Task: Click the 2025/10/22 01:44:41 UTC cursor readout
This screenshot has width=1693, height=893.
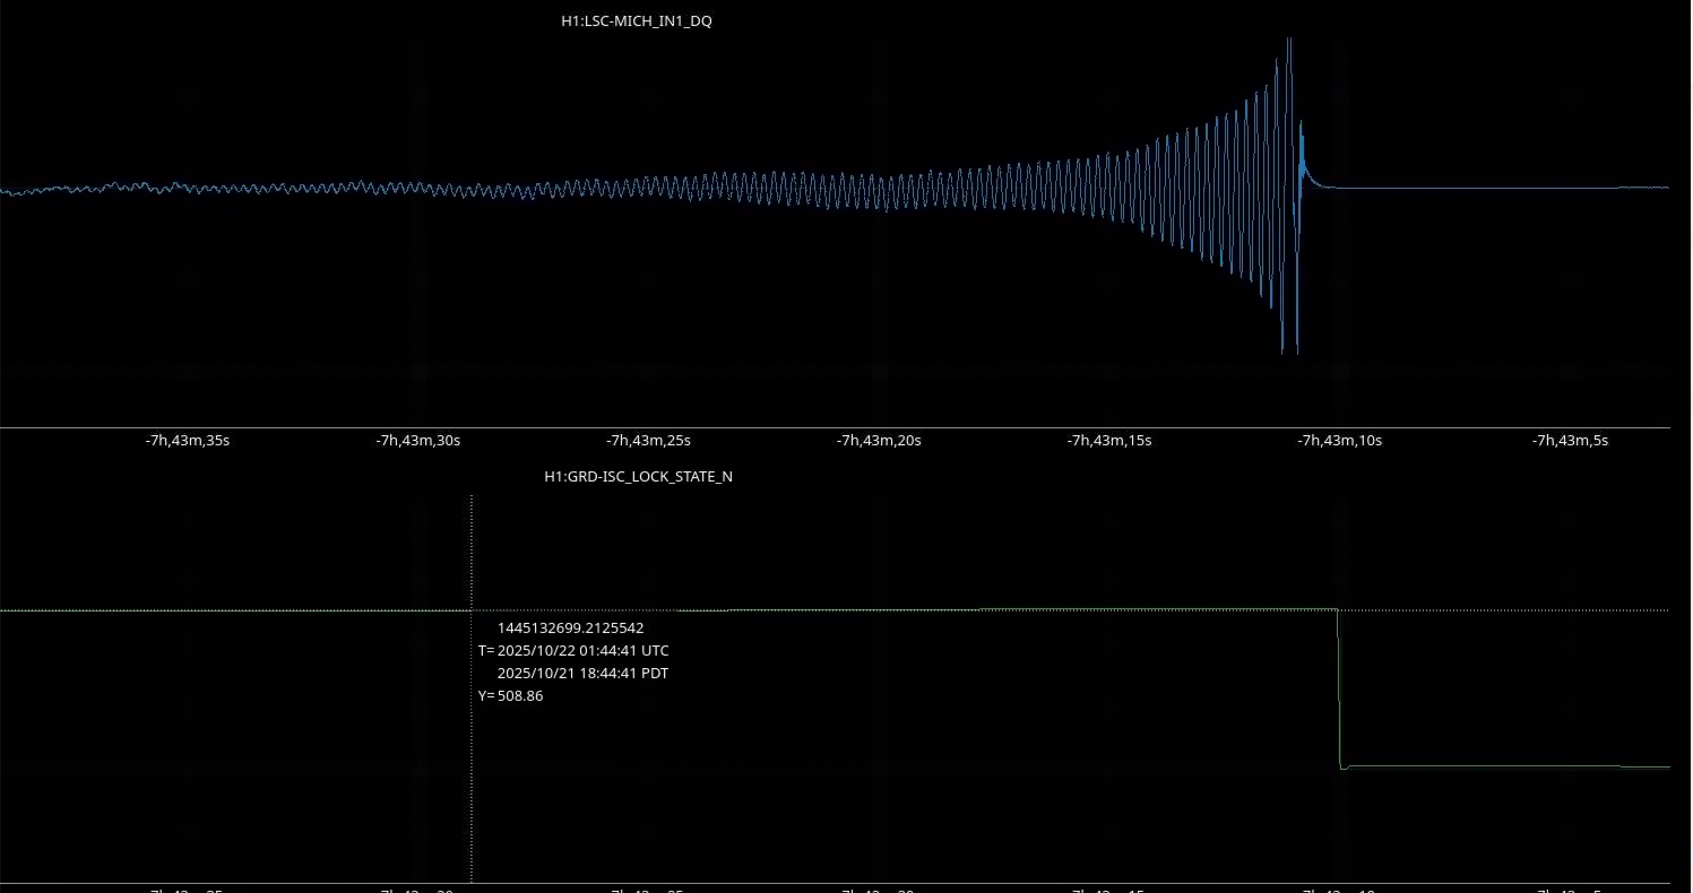Action: 582,651
